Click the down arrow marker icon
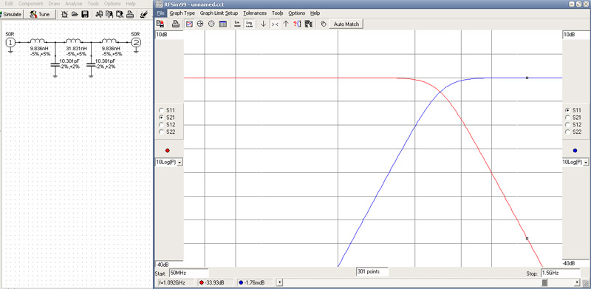Screen dimensions: 591x289 (x=263, y=24)
